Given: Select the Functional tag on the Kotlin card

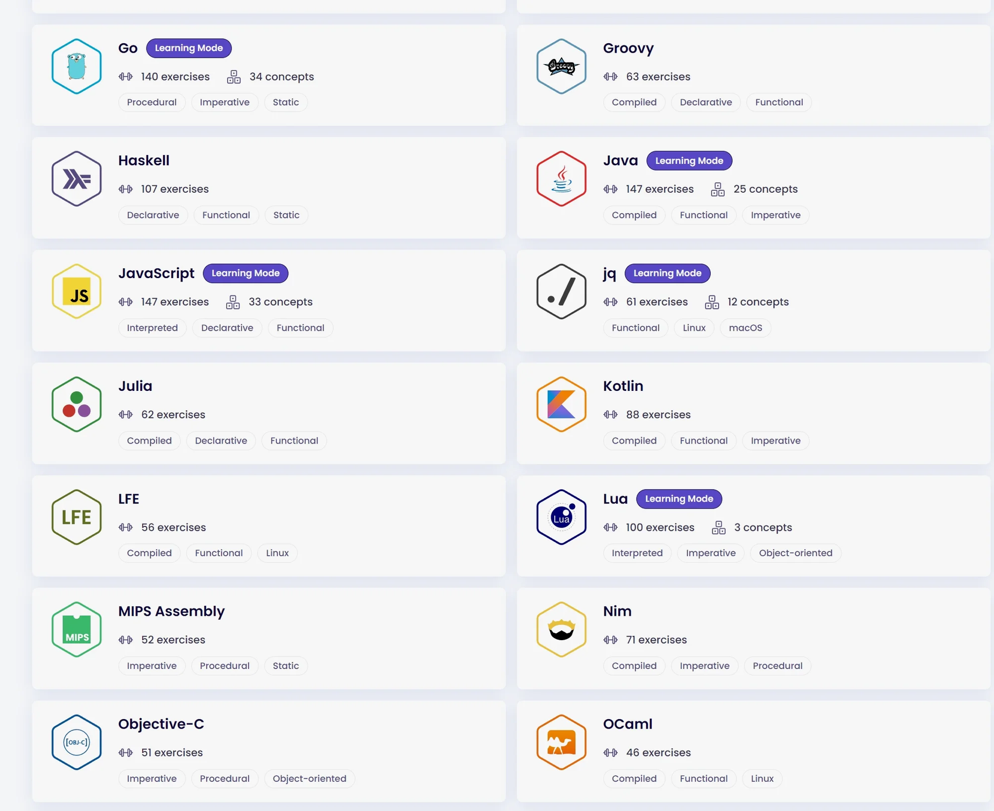Looking at the screenshot, I should click(x=703, y=441).
